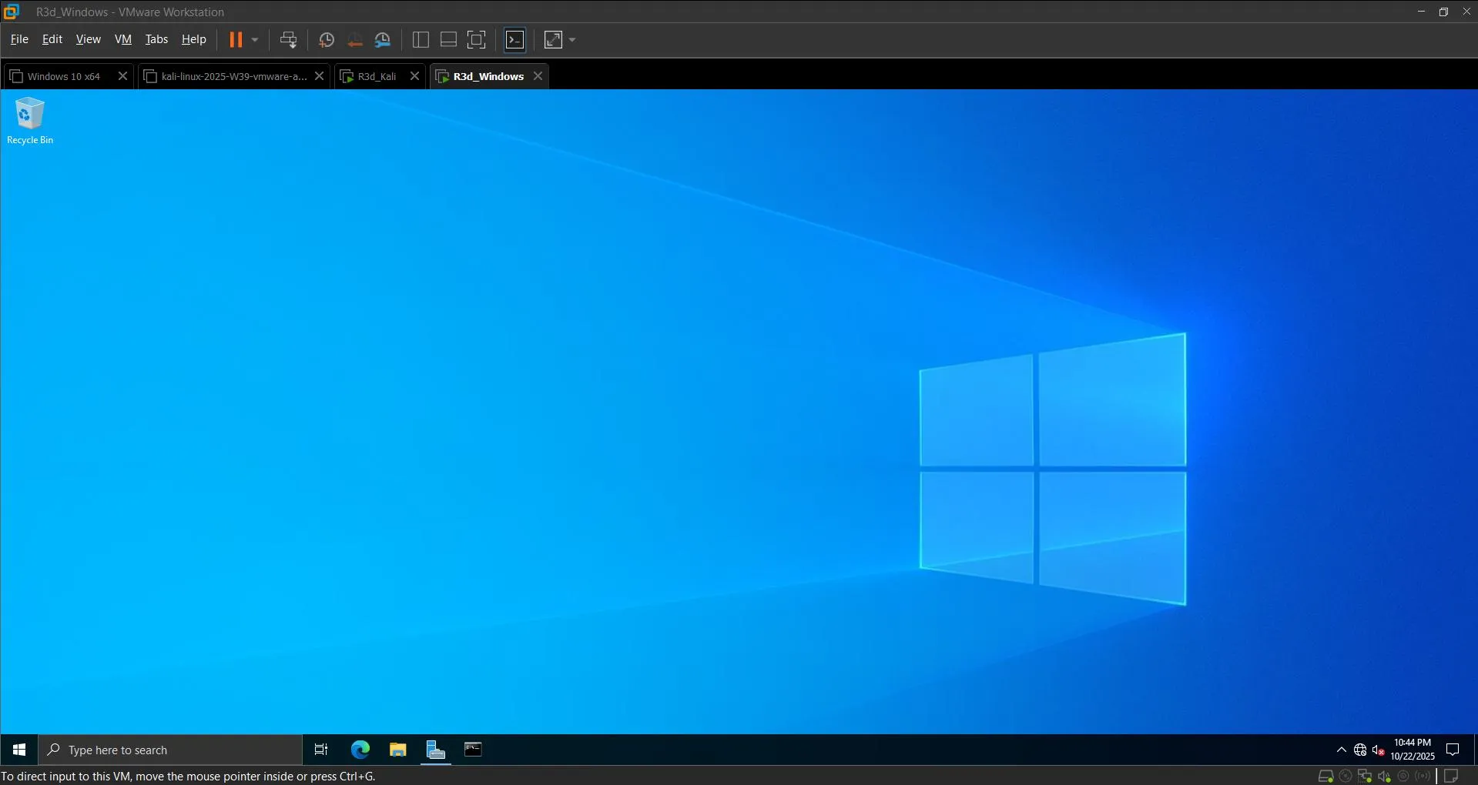Expand the stretch guest dropdown arrow
Viewport: 1478px width, 785px height.
[572, 40]
